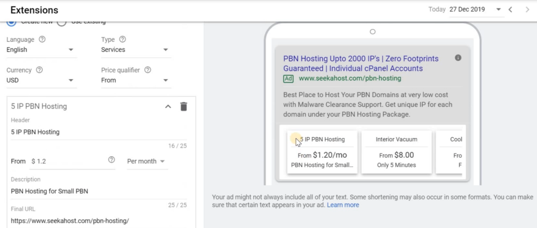Click the Currency help question mark
The width and height of the screenshot is (537, 228).
40,70
